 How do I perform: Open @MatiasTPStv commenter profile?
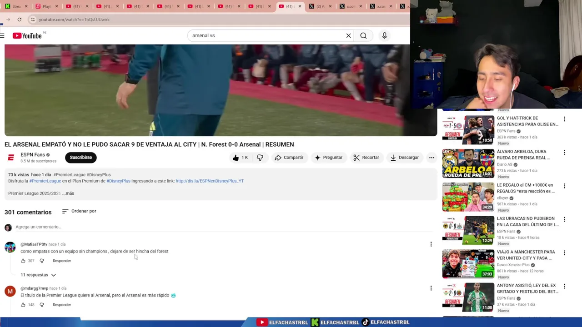pyautogui.click(x=34, y=244)
